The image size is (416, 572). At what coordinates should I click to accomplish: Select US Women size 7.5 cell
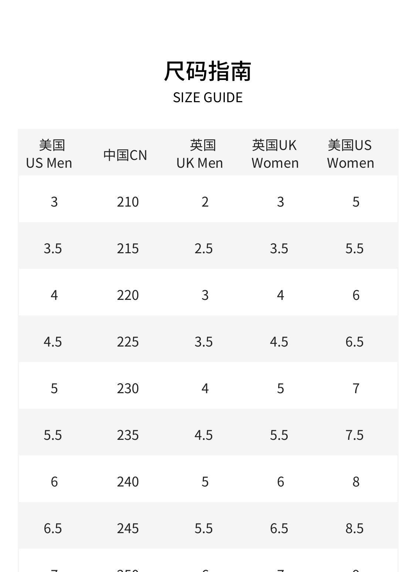pos(355,435)
